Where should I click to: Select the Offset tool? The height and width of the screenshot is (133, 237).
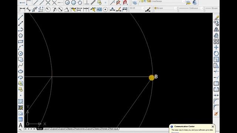(x=216, y=35)
